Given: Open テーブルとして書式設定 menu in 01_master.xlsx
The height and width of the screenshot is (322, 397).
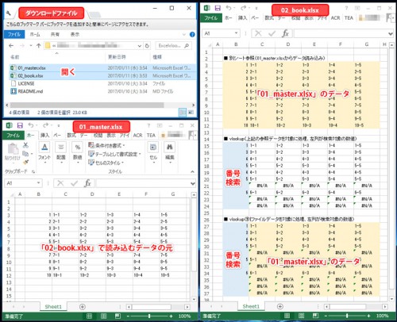Looking at the screenshot, I should [114, 154].
